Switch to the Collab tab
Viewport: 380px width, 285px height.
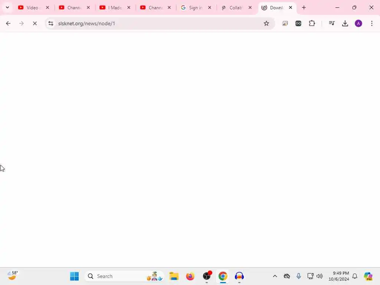[x=236, y=8]
